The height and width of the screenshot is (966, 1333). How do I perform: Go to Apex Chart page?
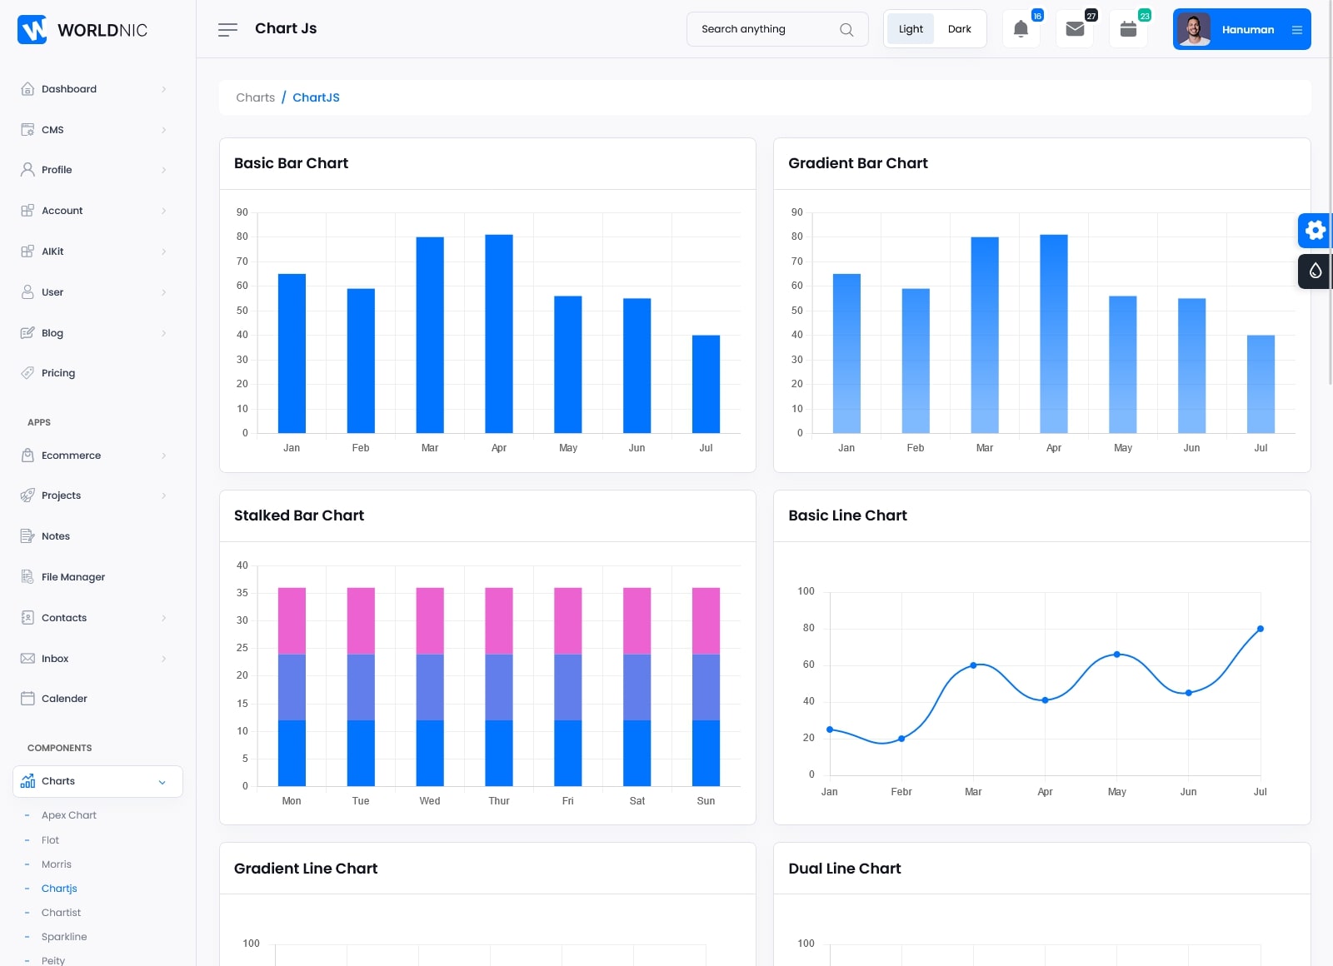(x=69, y=815)
